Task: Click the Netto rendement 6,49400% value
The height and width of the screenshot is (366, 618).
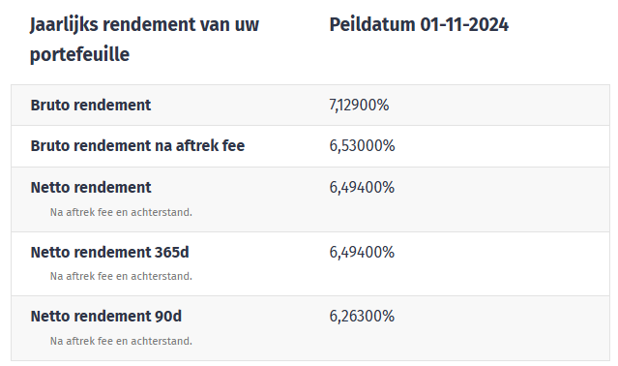Action: coord(362,187)
